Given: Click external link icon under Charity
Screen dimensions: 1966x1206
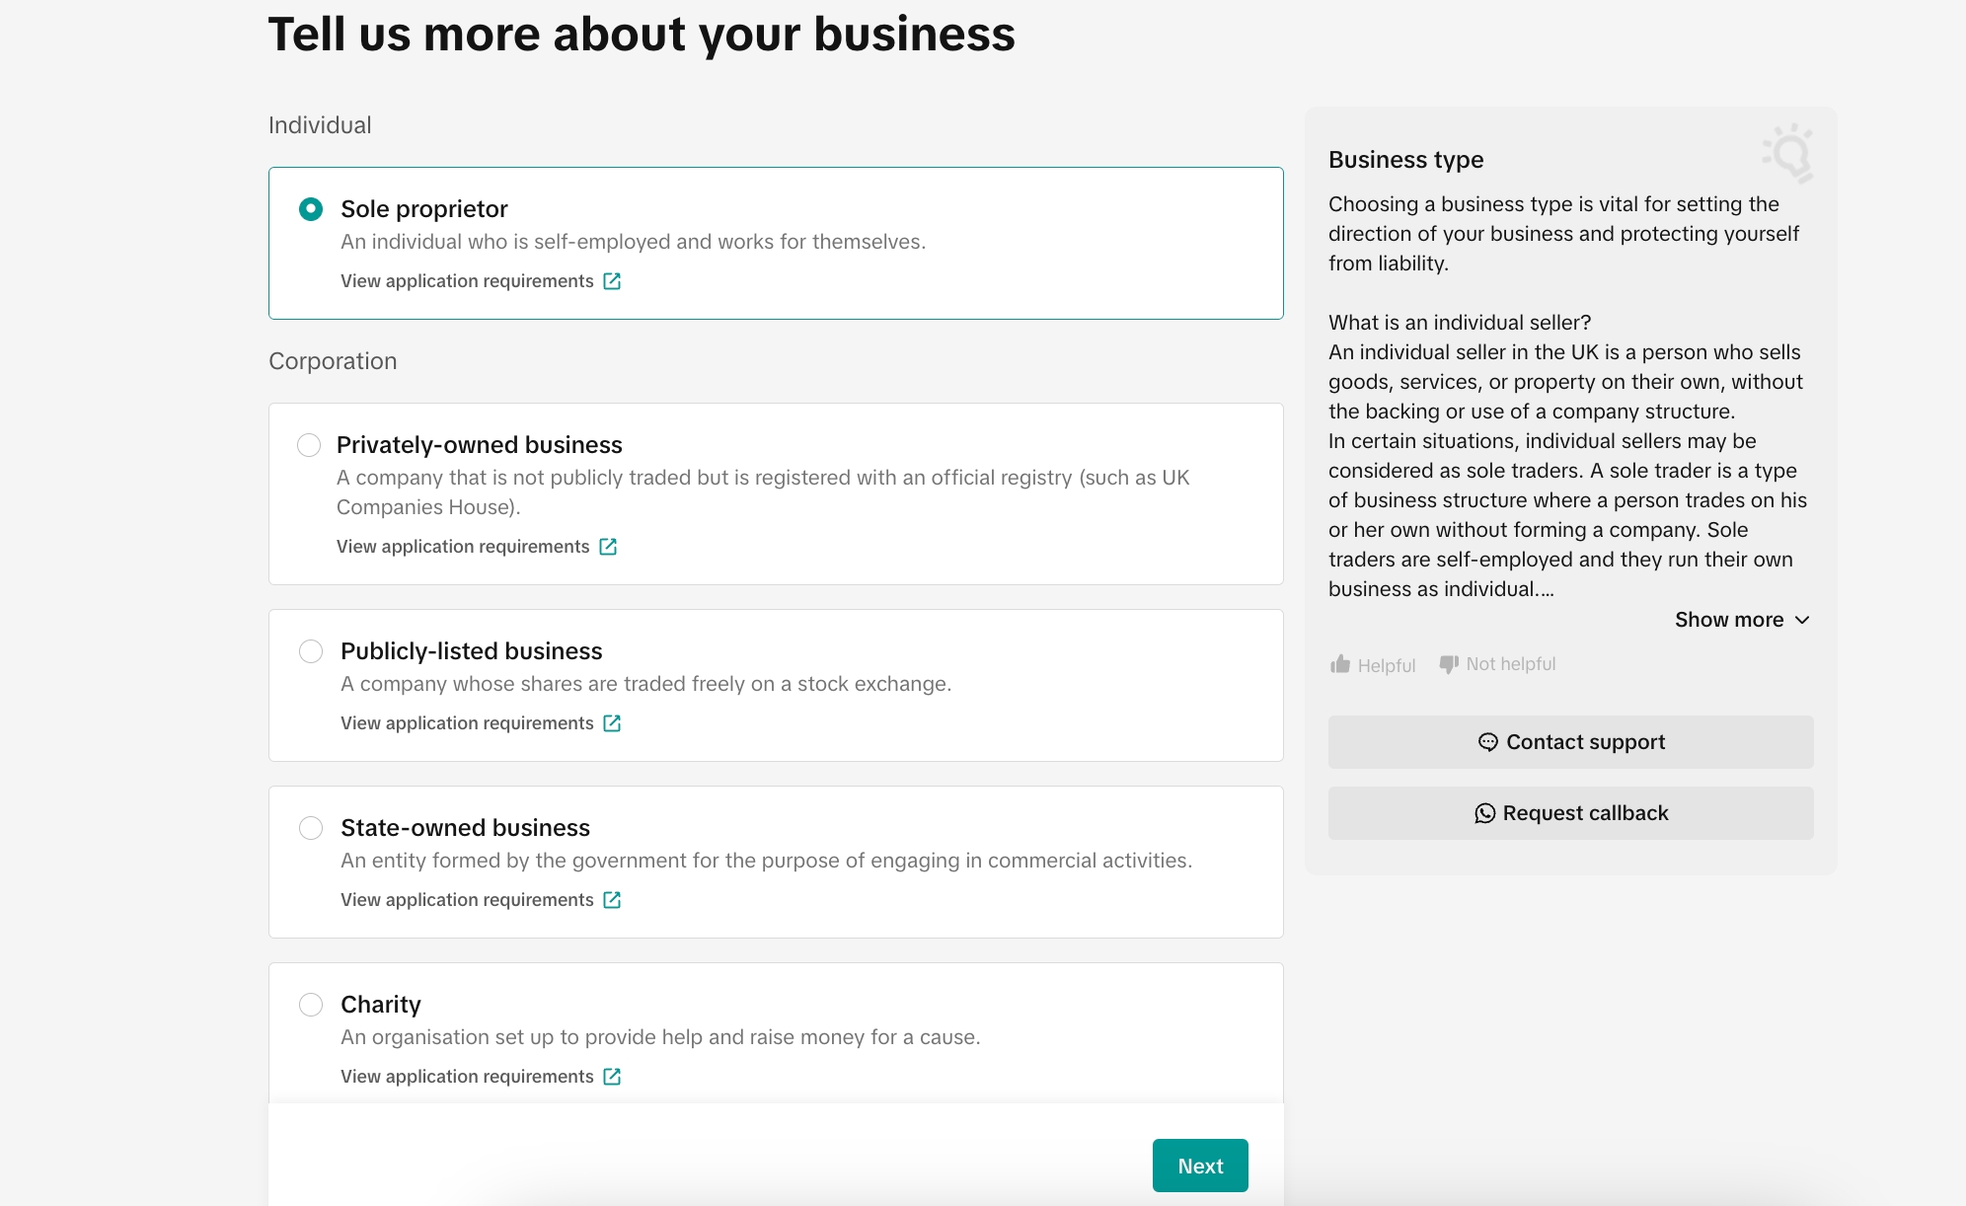Looking at the screenshot, I should (x=612, y=1077).
